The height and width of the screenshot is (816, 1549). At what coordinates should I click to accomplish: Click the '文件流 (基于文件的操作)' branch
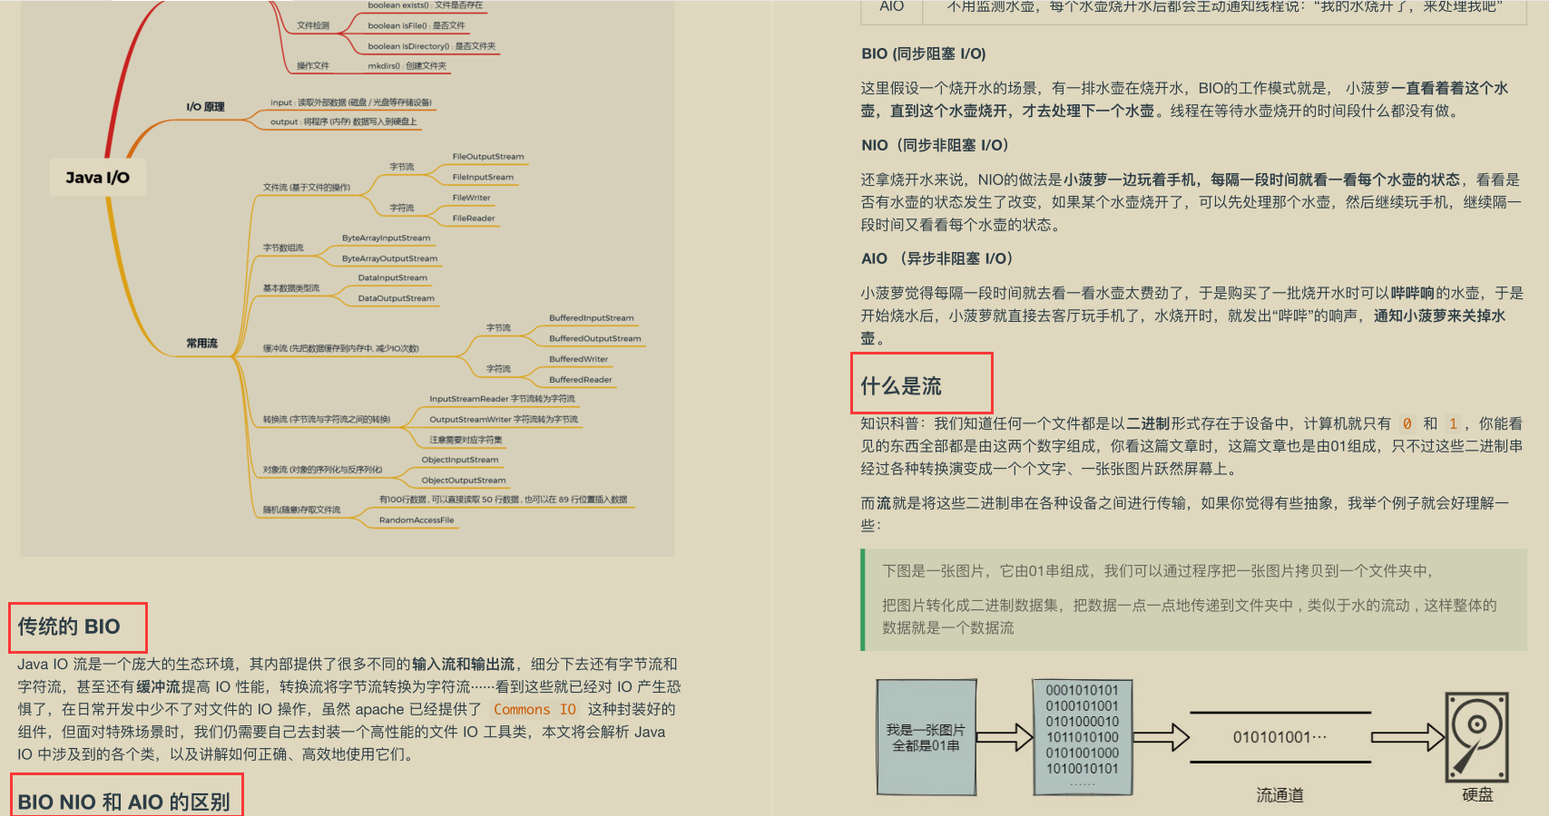tap(306, 188)
